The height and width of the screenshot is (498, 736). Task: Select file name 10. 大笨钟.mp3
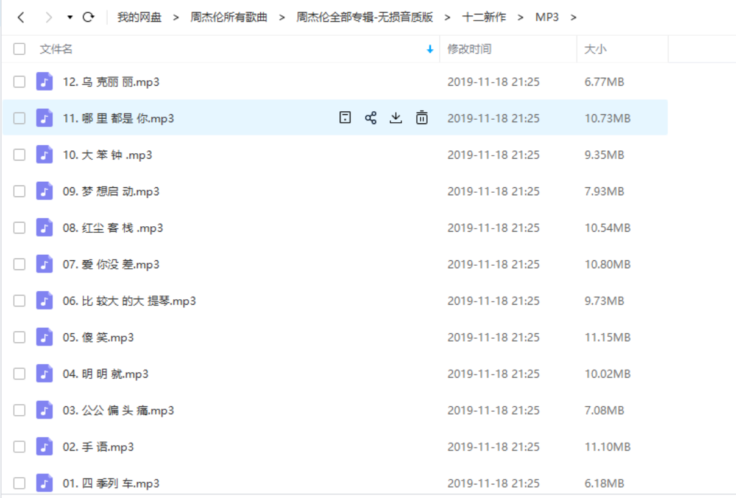pyautogui.click(x=107, y=155)
